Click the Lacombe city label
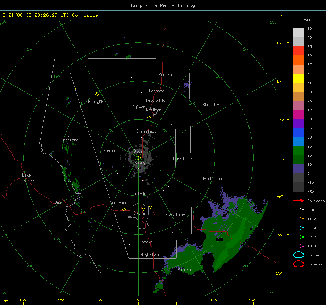 point(156,91)
